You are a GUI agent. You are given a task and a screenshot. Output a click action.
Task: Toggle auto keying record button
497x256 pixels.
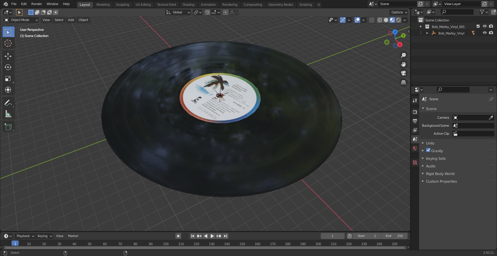(x=178, y=236)
